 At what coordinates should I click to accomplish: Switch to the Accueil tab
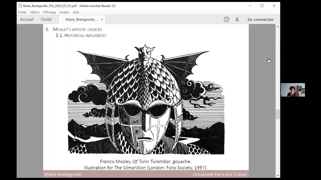[x=27, y=19]
